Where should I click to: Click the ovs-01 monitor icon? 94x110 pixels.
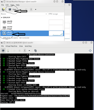(4, 22)
